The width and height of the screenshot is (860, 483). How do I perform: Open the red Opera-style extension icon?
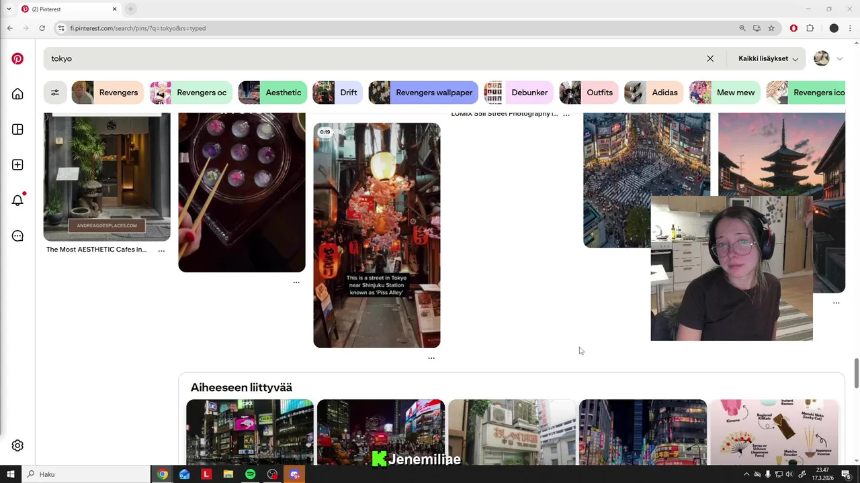[x=793, y=28]
